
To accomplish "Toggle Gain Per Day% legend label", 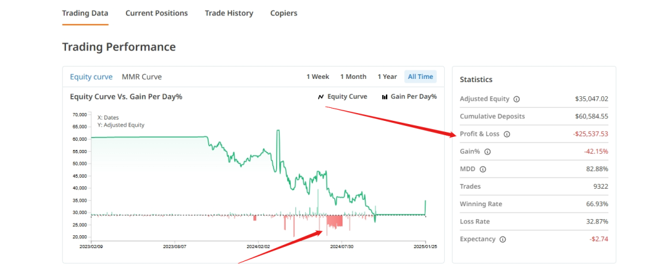I will (x=414, y=97).
